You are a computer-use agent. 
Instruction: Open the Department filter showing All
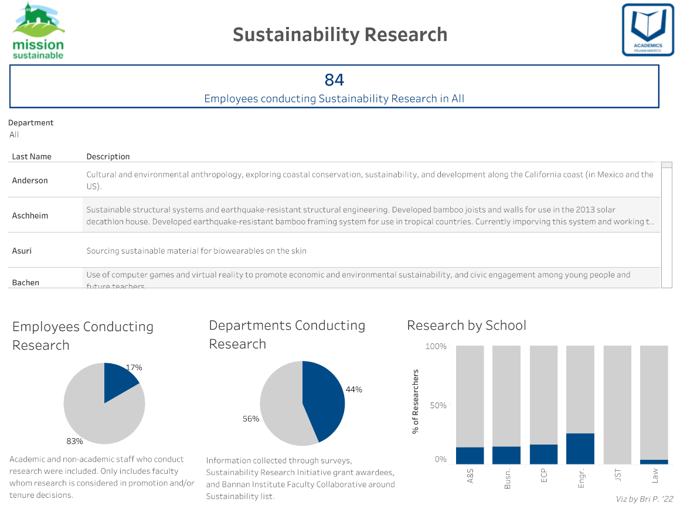coord(15,135)
